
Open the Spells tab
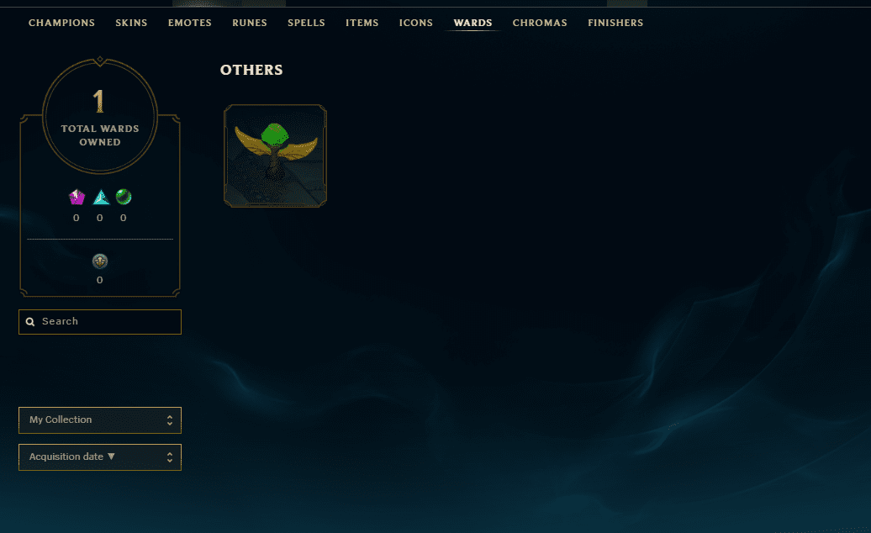point(306,23)
